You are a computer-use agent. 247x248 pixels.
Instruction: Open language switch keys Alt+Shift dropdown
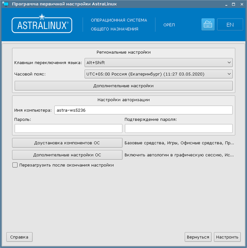(158, 63)
